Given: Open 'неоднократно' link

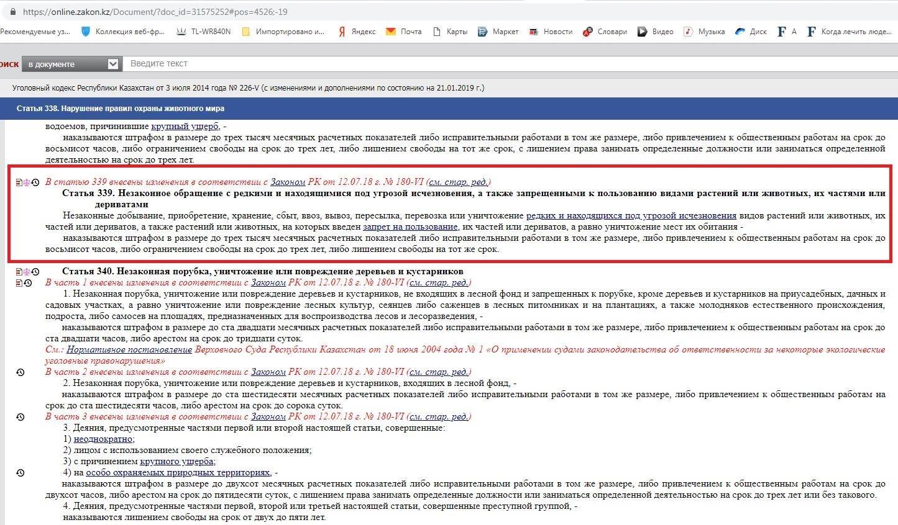Looking at the screenshot, I should [x=103, y=439].
